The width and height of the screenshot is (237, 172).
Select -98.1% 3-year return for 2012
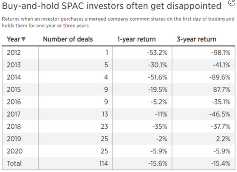pos(221,53)
